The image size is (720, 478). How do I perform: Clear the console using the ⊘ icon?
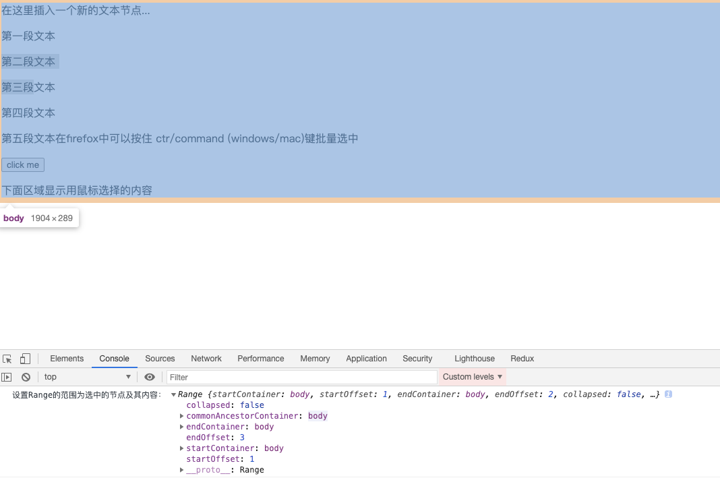tap(26, 376)
